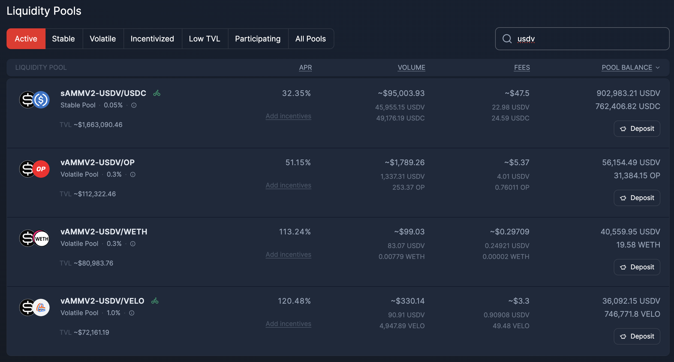The height and width of the screenshot is (362, 674).
Task: Select the Volatile pools filter tab
Action: (x=103, y=38)
